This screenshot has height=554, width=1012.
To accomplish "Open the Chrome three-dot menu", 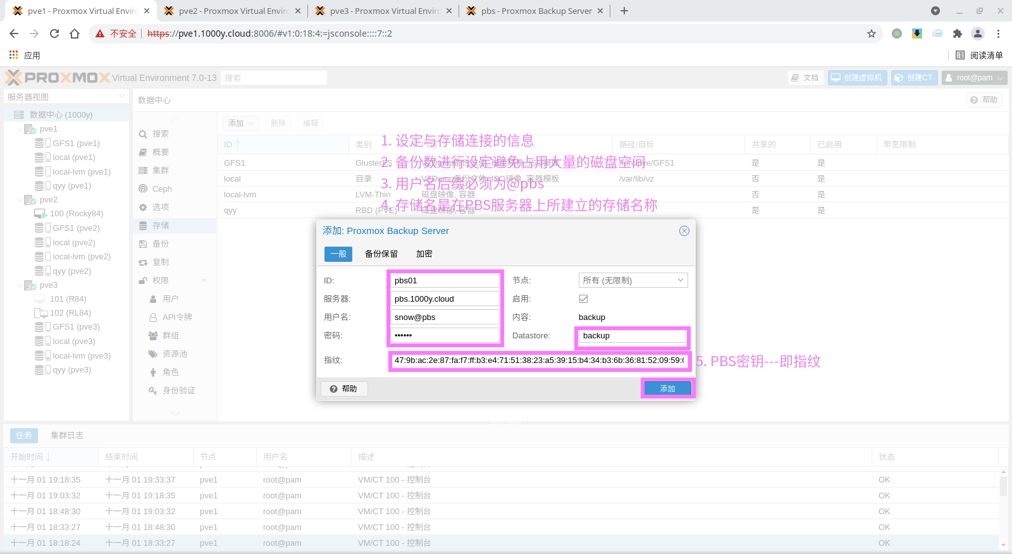I will [998, 34].
